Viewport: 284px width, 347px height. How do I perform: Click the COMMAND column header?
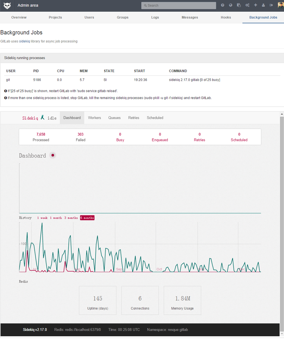point(178,71)
